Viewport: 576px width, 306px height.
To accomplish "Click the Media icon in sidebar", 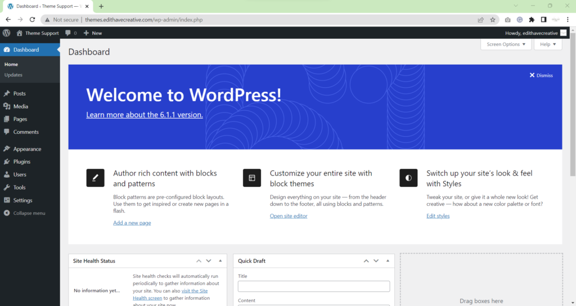I will (7, 106).
